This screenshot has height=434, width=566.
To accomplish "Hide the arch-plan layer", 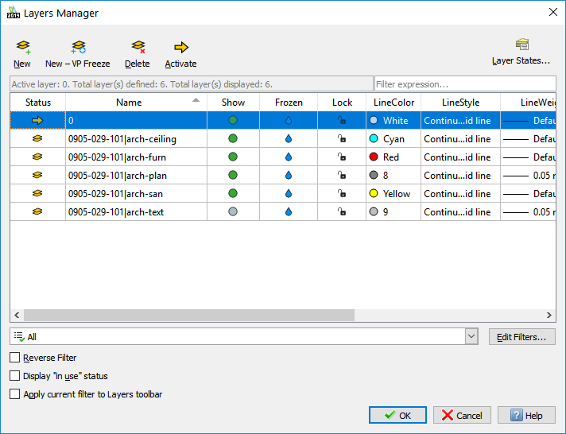I will tap(233, 175).
